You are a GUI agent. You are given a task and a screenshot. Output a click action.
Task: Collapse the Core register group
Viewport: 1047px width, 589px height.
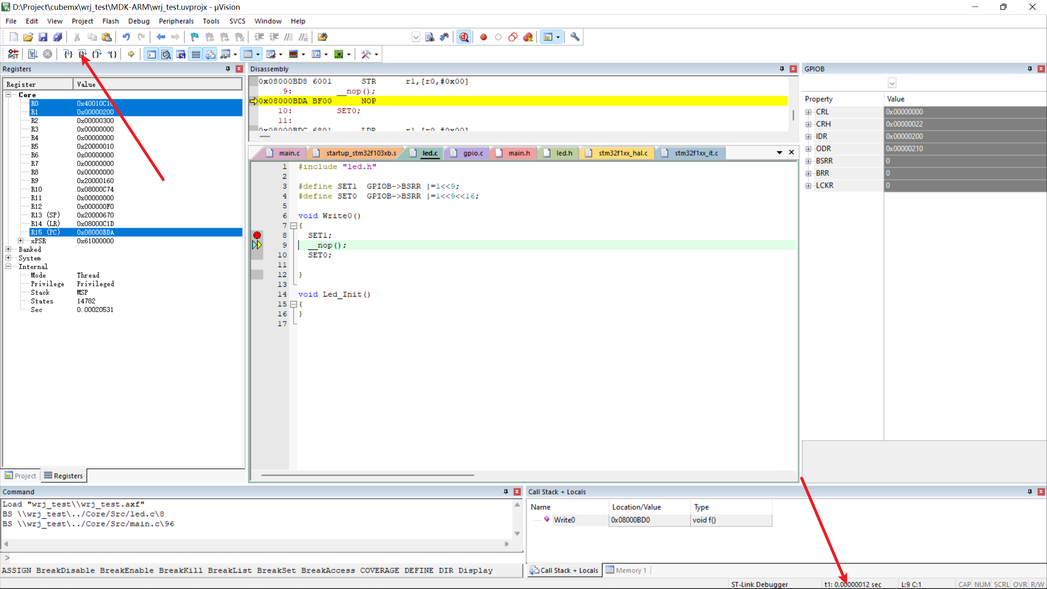pos(8,94)
